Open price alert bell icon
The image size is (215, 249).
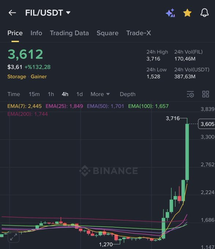point(204,13)
